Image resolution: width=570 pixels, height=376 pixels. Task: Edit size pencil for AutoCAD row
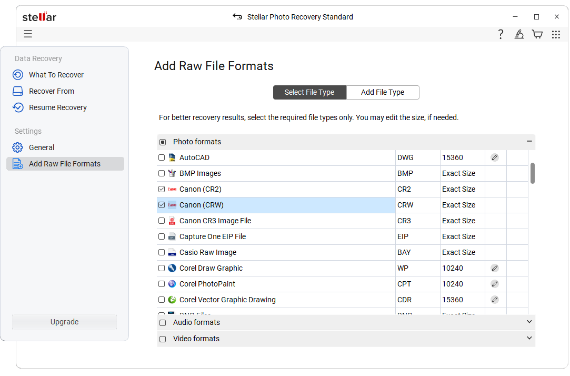point(495,158)
